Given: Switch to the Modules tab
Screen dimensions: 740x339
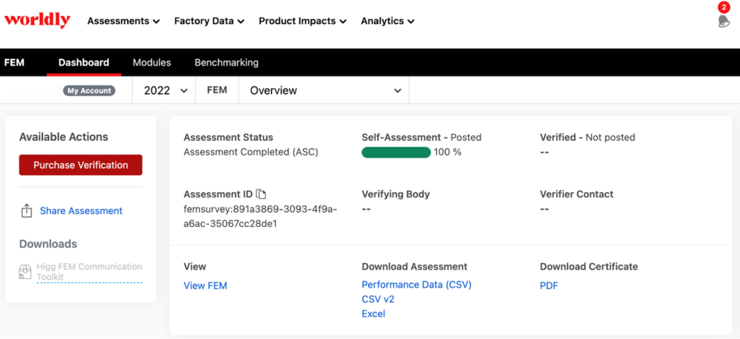Looking at the screenshot, I should (152, 62).
